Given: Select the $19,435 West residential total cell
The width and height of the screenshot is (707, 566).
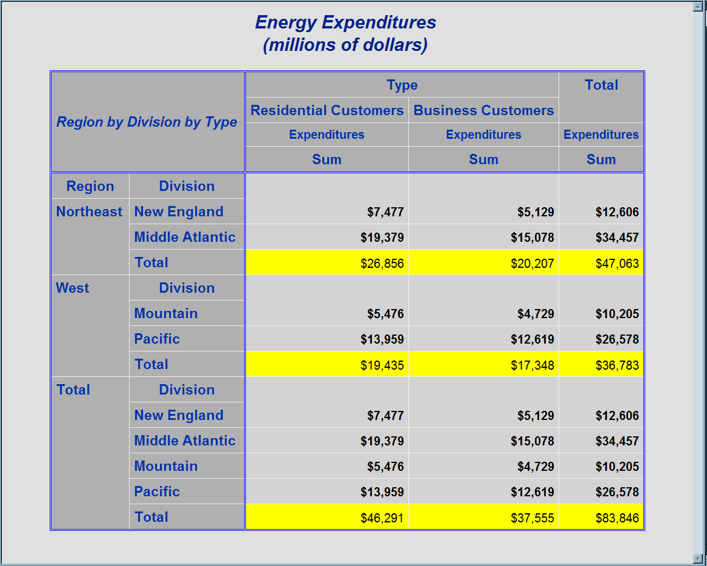Looking at the screenshot, I should (x=327, y=365).
